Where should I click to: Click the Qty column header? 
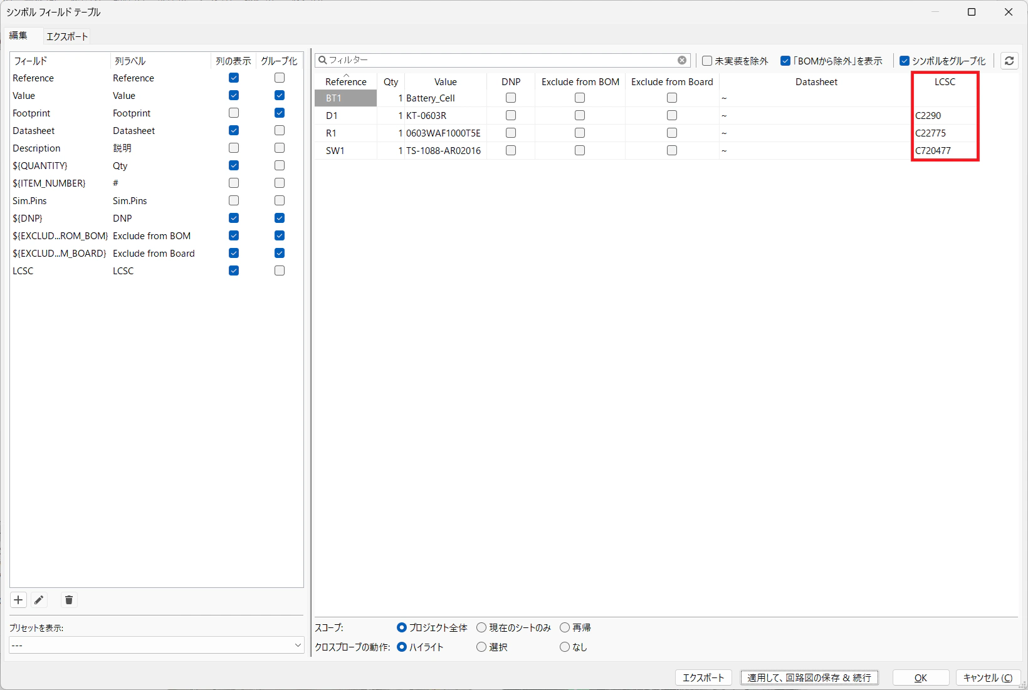pos(391,81)
